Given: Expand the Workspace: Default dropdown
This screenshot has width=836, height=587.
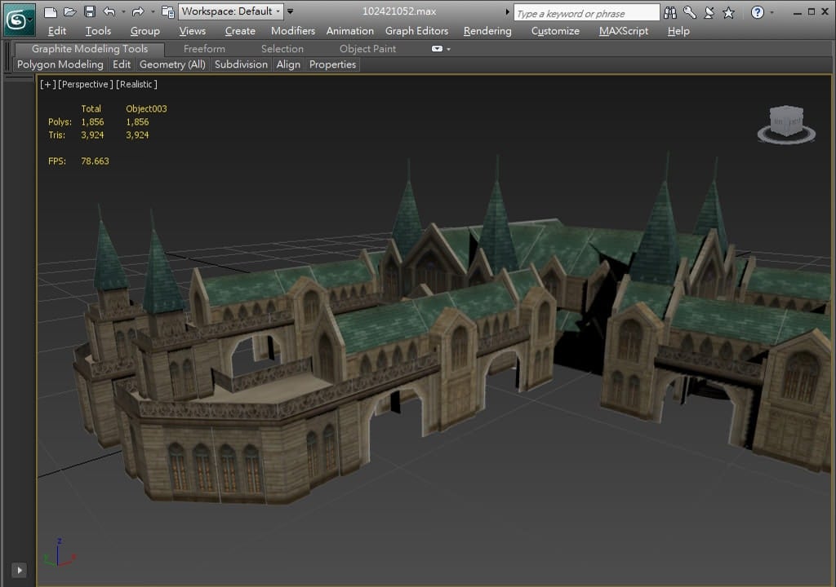Looking at the screenshot, I should coord(231,11).
